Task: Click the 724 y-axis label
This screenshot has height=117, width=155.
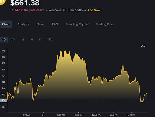Action: point(4,76)
